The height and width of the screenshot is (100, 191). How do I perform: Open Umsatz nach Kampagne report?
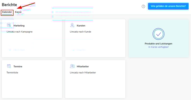tap(19, 32)
